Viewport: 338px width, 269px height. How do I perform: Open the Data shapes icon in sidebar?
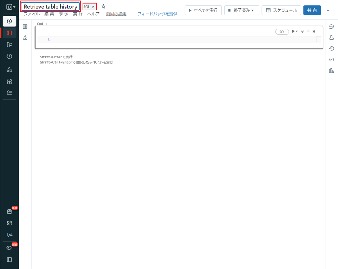[x=9, y=69]
